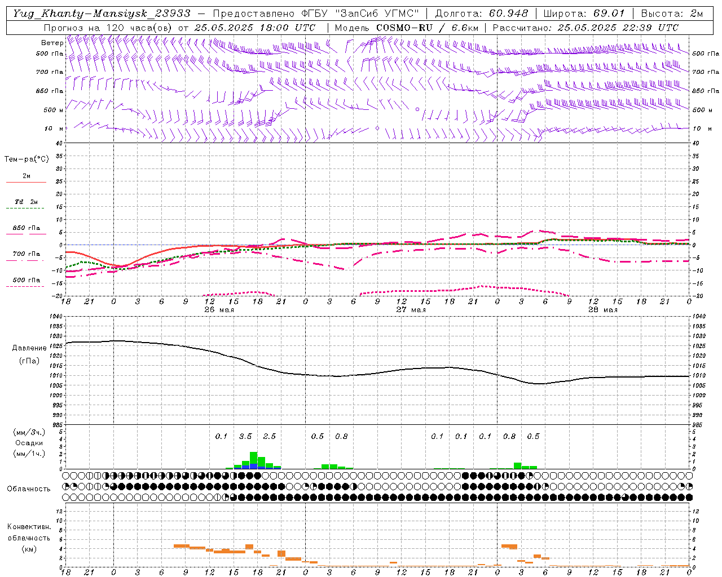Click the 'Рассчитано: 25.05.2025 22:39 UTC' timestamp
Screen dimensions: 722x577
585,27
